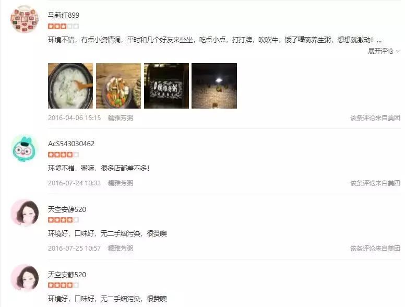View the dark brick wall photo

pos(214,86)
